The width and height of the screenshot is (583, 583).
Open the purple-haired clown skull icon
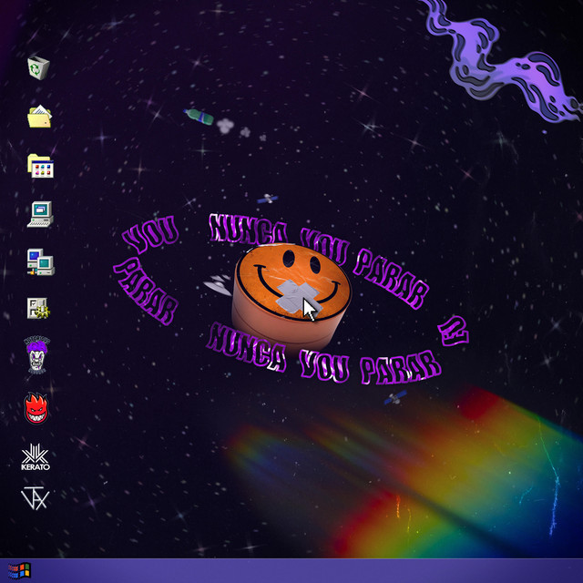click(x=36, y=354)
